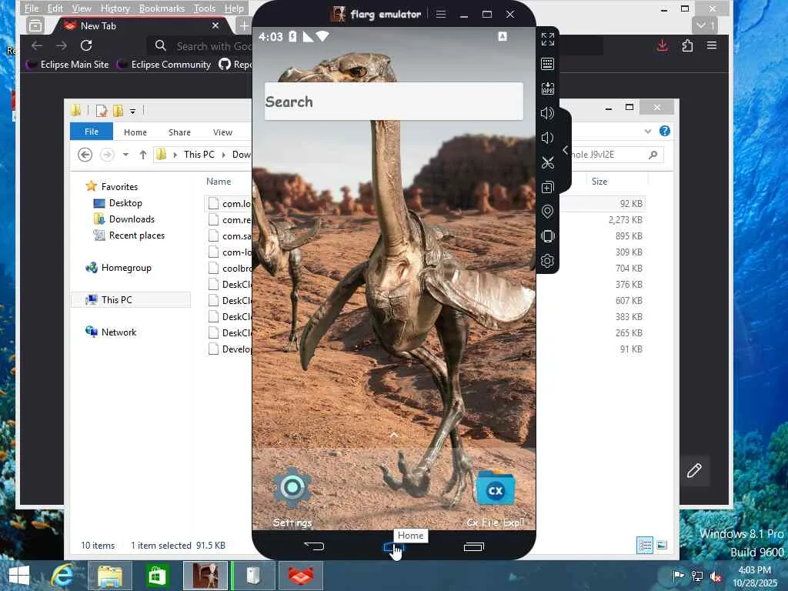
Task: Open the File tab in File Explorer
Action: coord(92,132)
